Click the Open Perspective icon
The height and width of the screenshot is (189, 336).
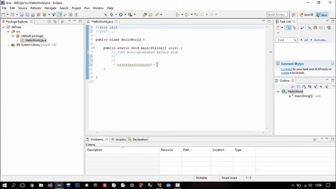pos(293,15)
